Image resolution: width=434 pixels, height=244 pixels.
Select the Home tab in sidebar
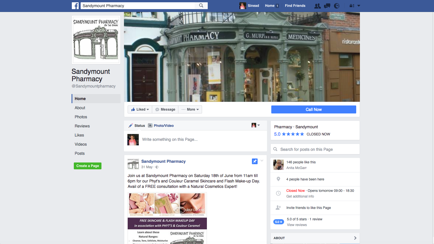[x=96, y=99]
